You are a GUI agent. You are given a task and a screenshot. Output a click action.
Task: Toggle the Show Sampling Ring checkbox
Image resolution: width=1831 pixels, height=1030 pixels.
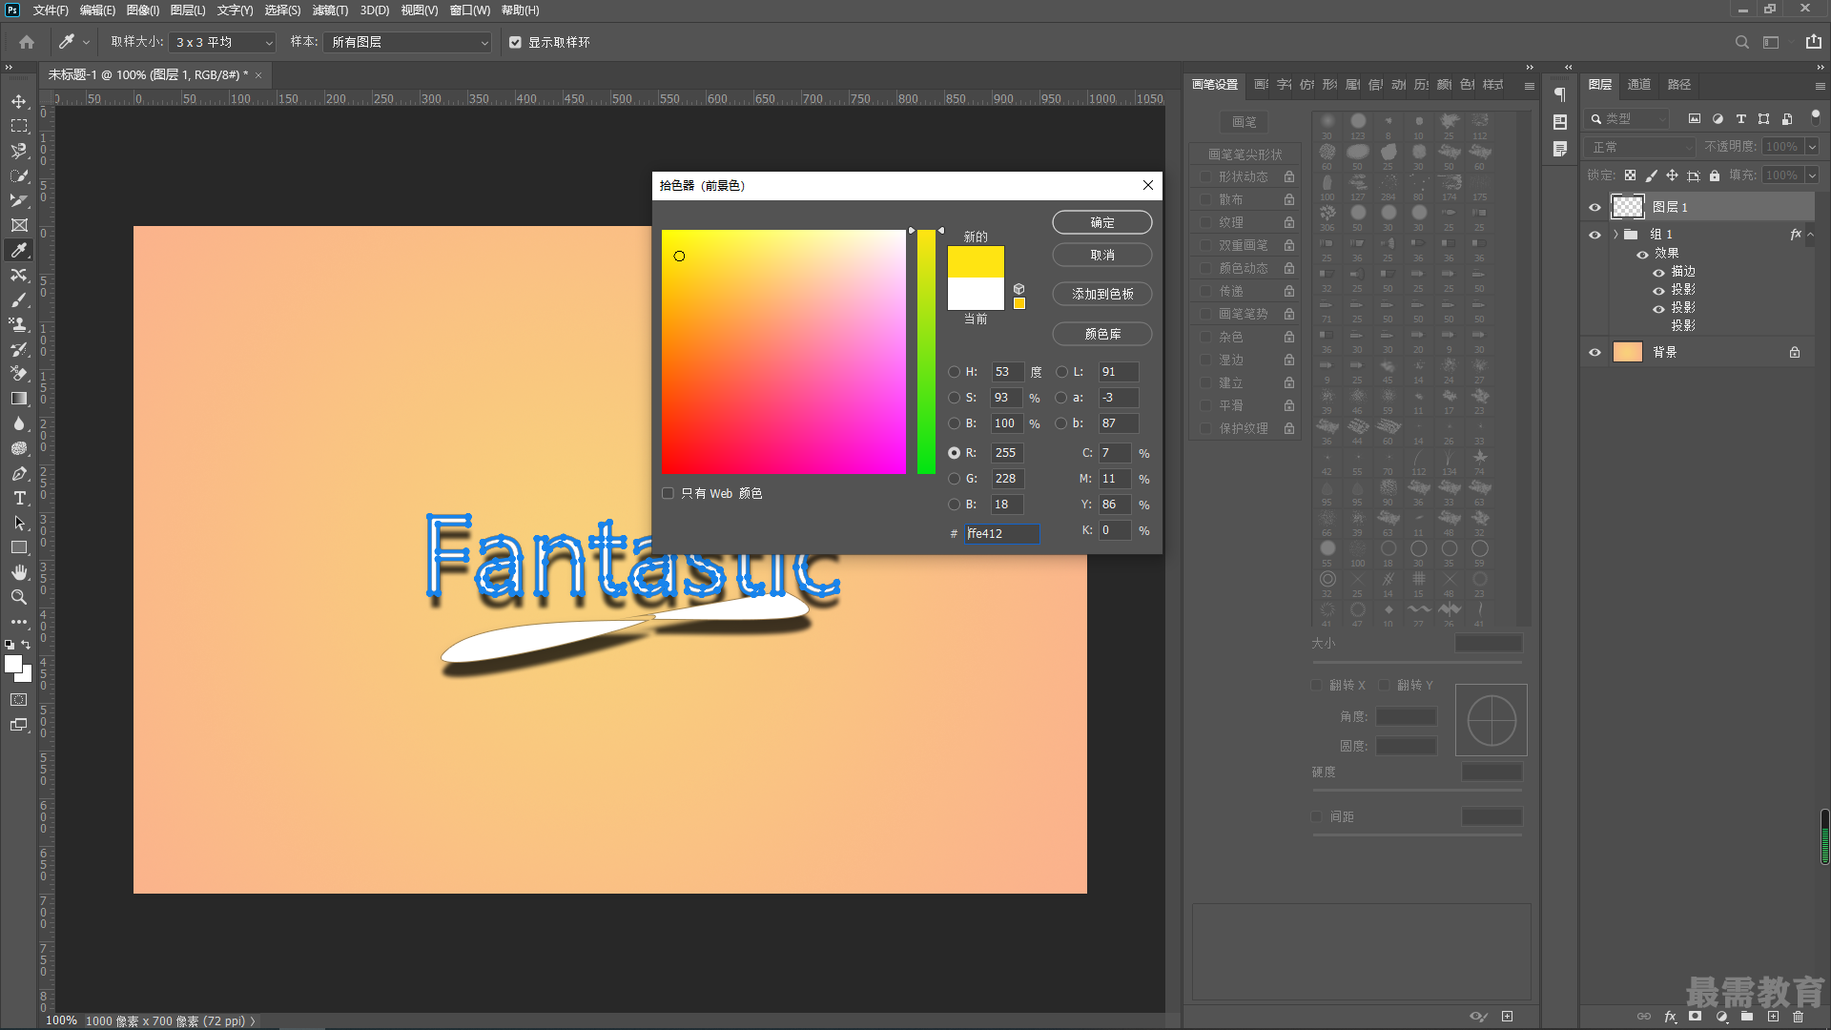515,42
